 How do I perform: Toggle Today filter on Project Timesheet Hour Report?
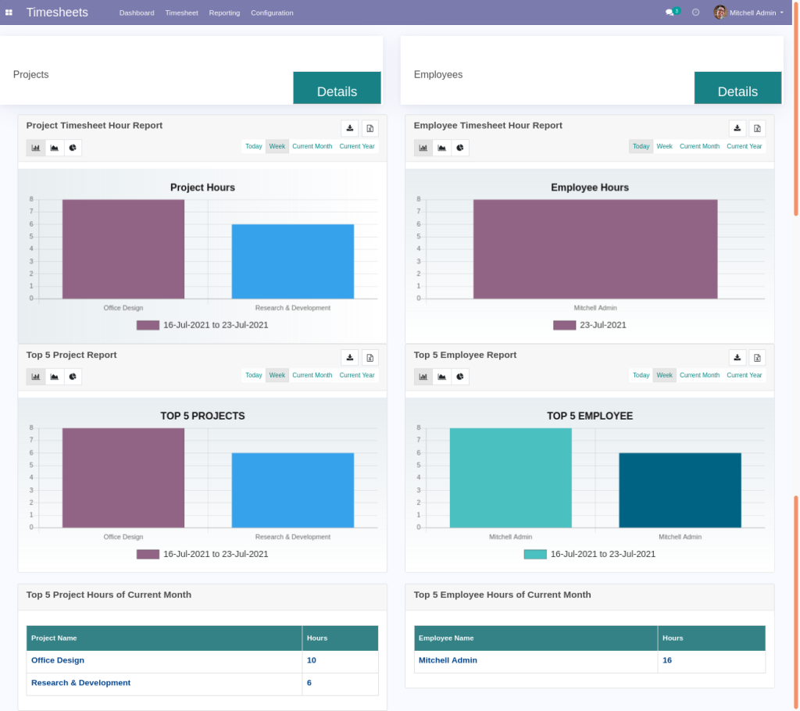[253, 146]
